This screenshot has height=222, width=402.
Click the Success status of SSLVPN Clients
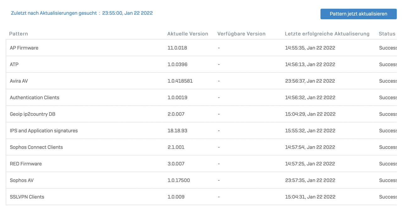pyautogui.click(x=388, y=197)
